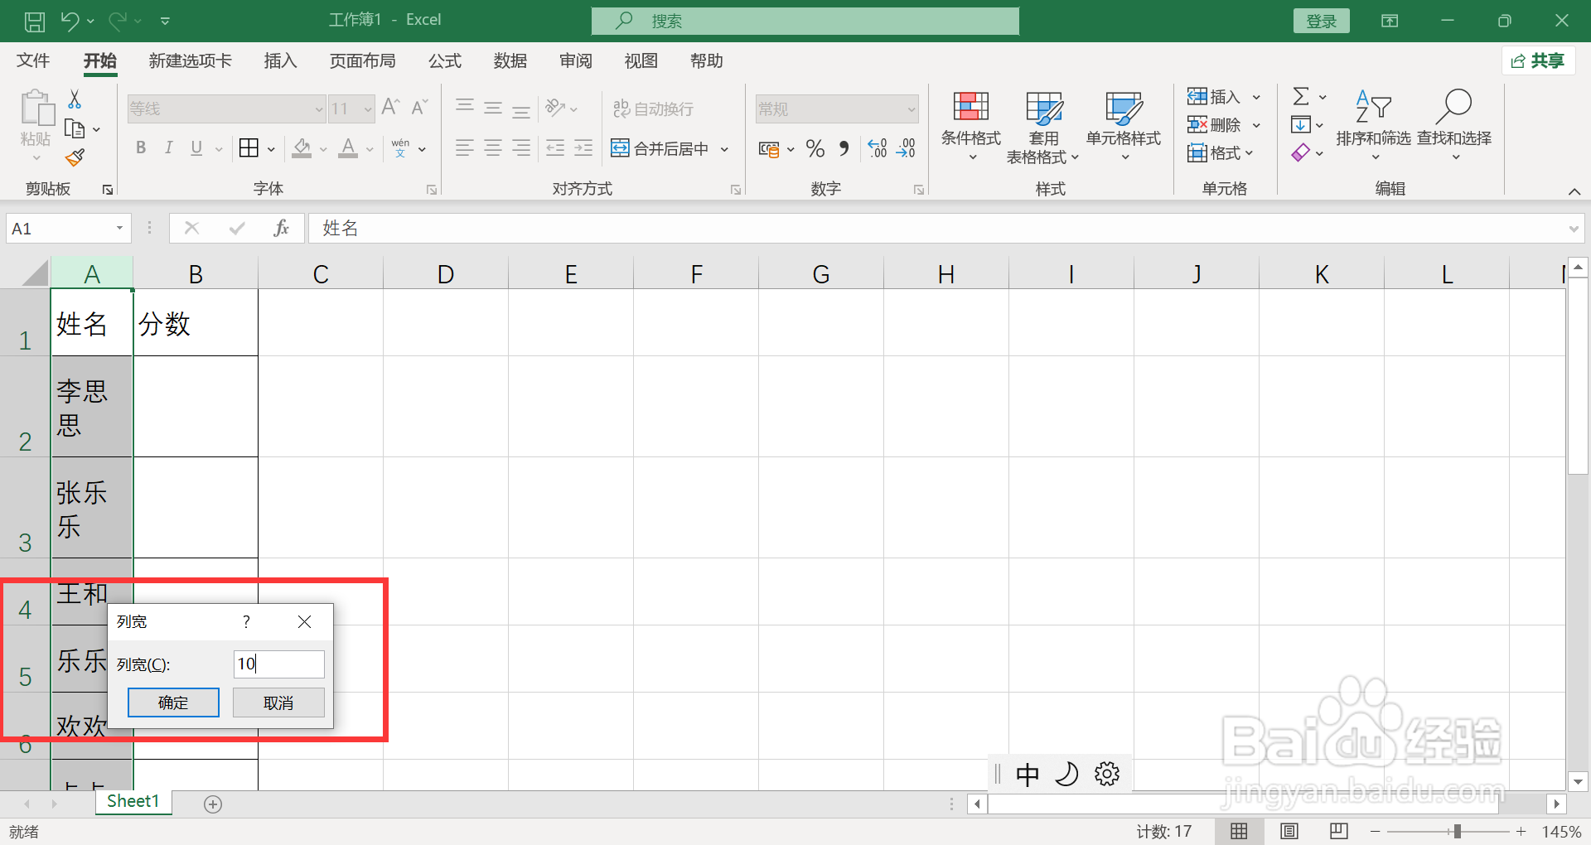Click the fill color bucket swatch
The image size is (1591, 845).
click(x=302, y=149)
